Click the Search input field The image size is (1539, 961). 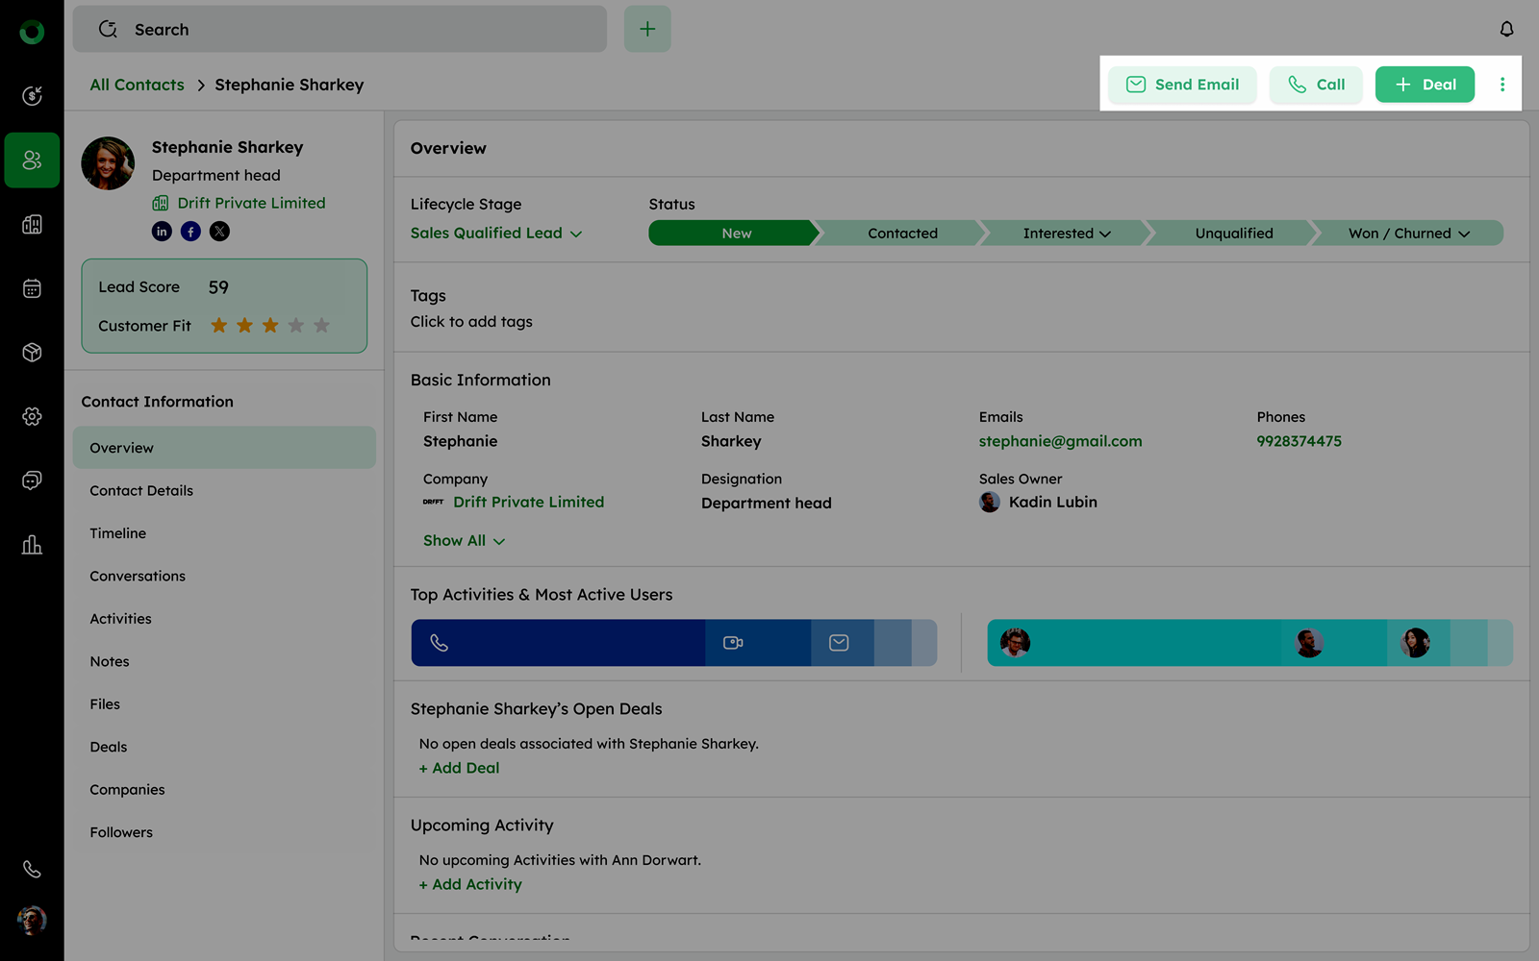(x=340, y=30)
